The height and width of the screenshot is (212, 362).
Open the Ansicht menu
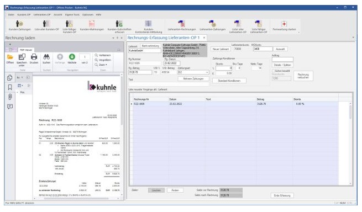[57, 14]
